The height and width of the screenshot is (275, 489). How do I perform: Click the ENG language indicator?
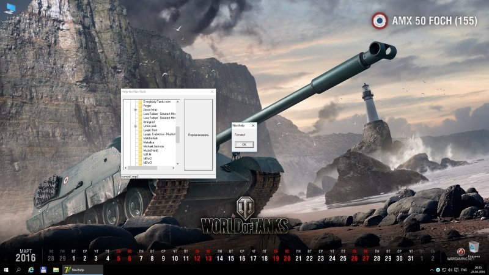click(x=464, y=269)
